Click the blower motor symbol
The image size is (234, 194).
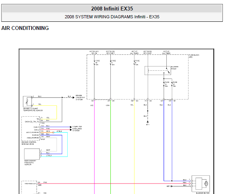coord(201,184)
